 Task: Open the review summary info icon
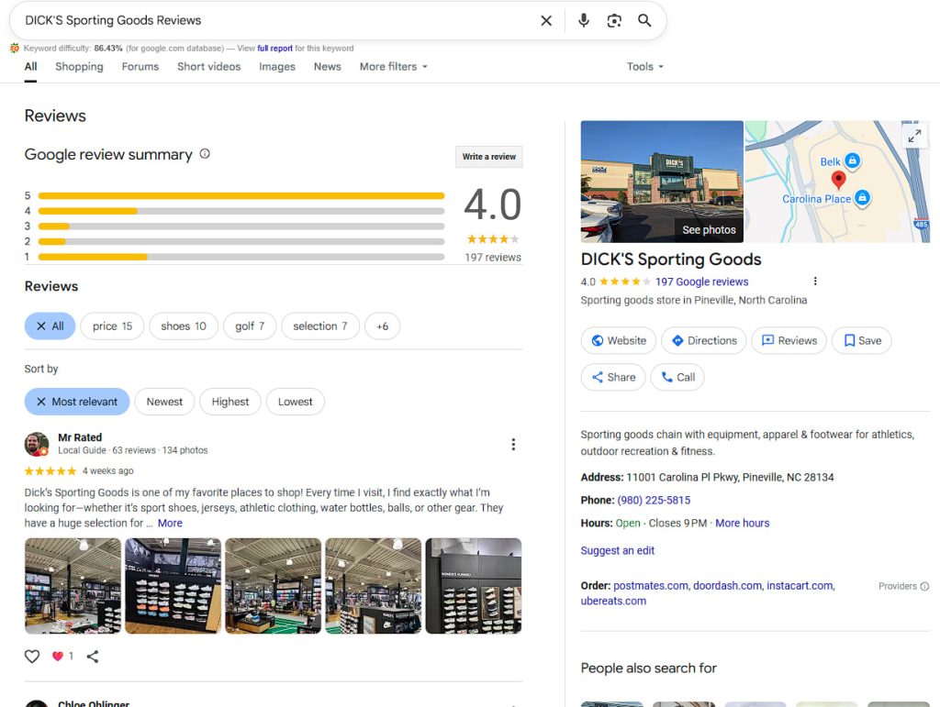point(205,154)
